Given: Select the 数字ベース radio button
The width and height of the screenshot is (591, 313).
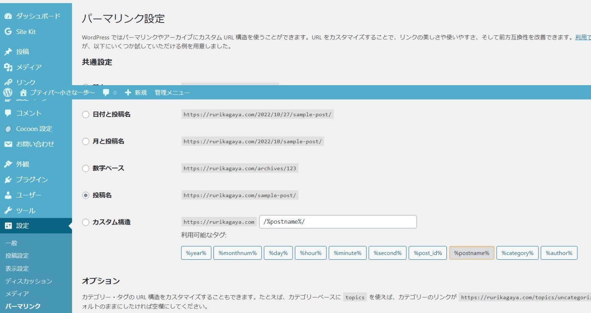Looking at the screenshot, I should [x=86, y=168].
